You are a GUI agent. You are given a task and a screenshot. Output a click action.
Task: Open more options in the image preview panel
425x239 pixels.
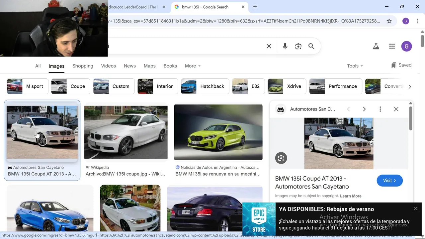(380, 109)
